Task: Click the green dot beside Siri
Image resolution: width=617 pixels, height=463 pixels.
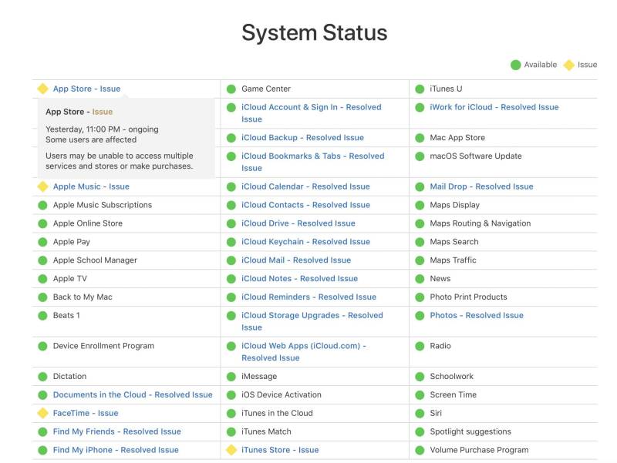Action: (x=420, y=414)
